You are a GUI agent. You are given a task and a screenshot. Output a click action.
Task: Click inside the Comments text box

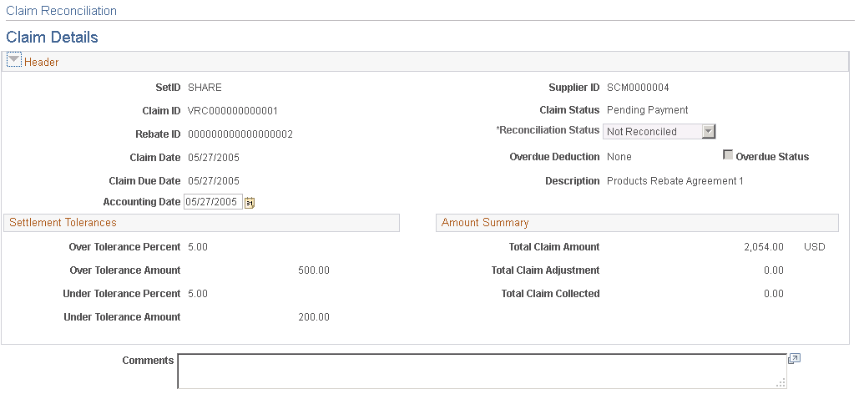pos(482,371)
